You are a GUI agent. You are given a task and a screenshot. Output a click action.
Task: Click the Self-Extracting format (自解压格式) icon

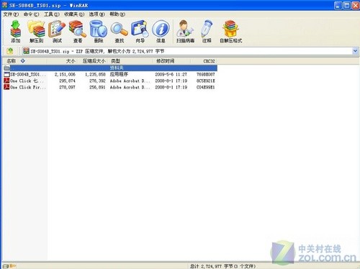pyautogui.click(x=231, y=32)
